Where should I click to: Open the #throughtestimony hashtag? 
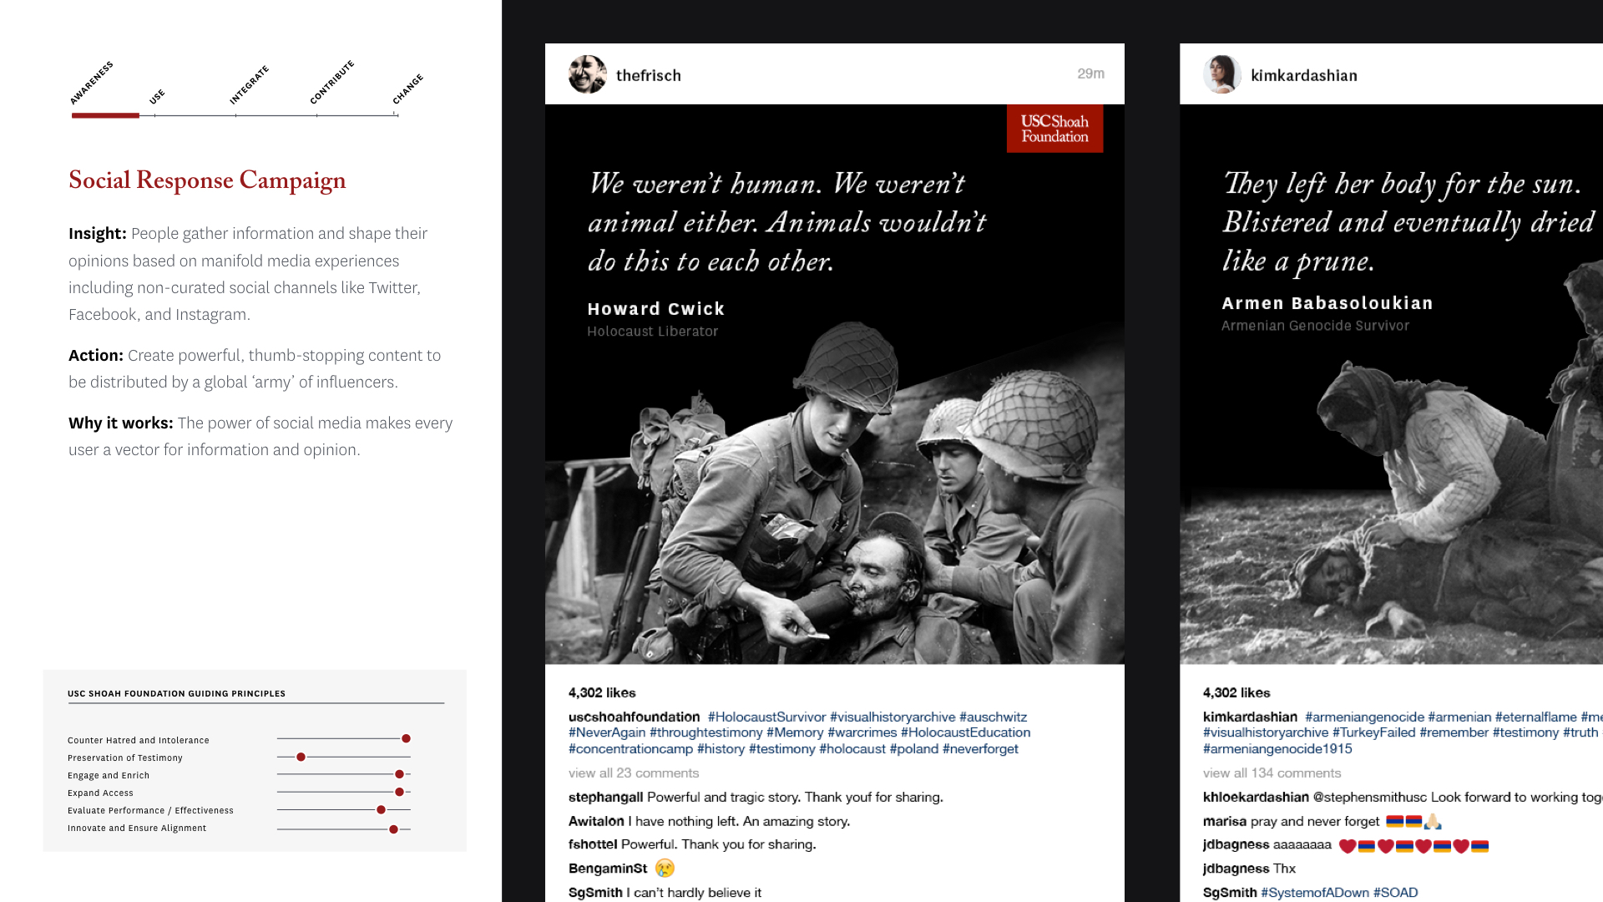click(705, 732)
